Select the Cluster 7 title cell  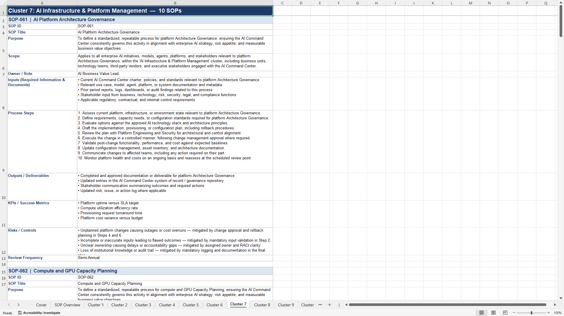[140, 11]
